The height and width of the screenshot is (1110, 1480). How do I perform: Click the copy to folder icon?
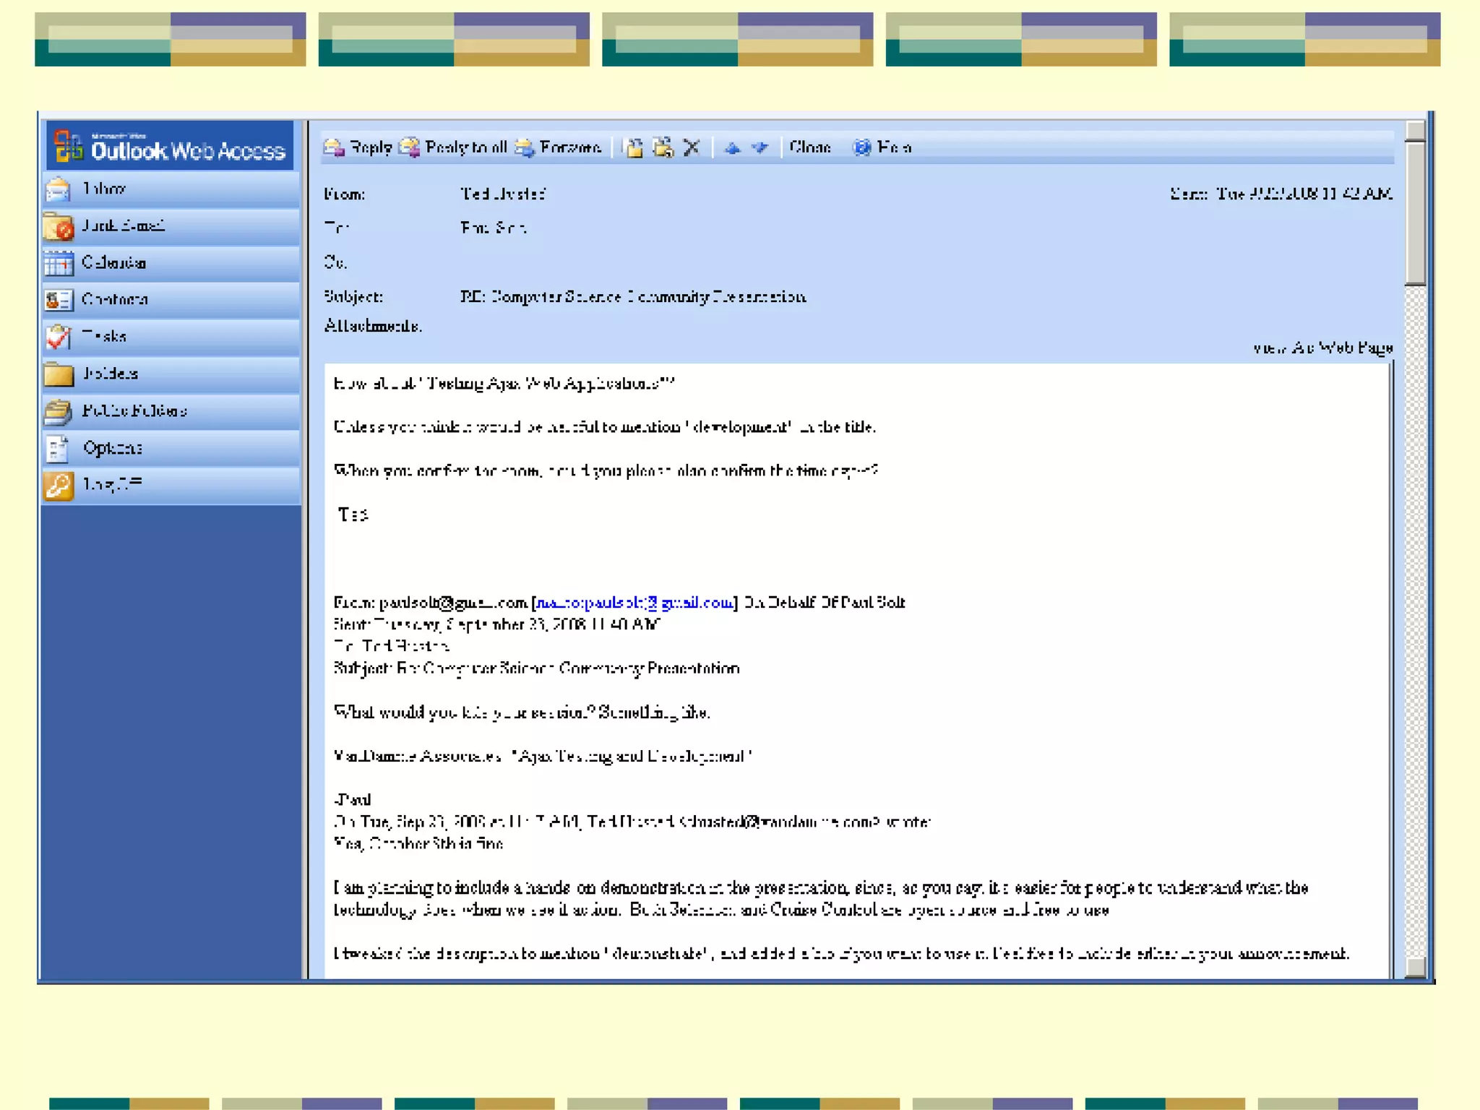[x=663, y=148]
